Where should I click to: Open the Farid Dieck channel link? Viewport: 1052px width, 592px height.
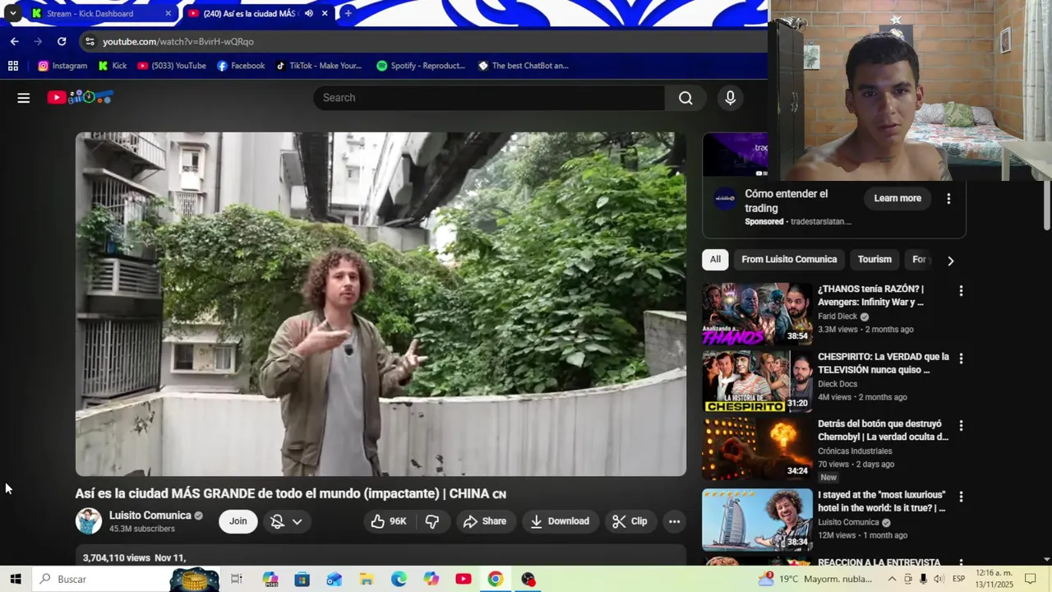tap(837, 317)
